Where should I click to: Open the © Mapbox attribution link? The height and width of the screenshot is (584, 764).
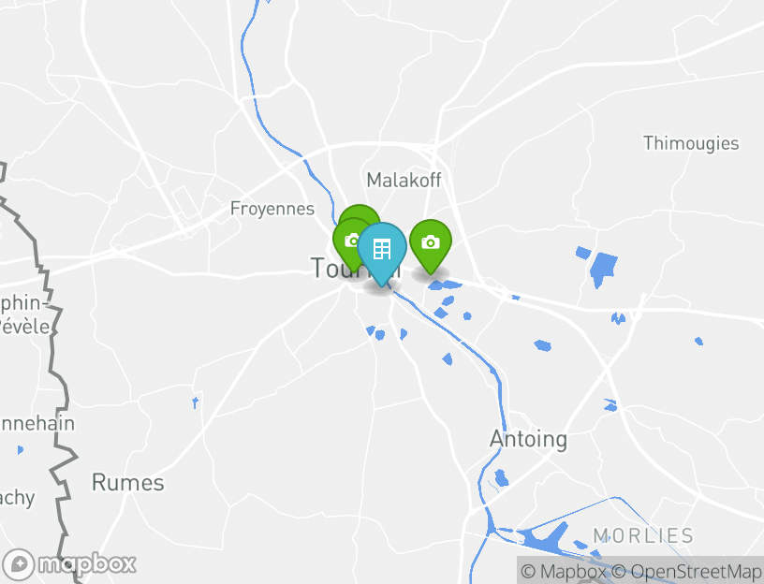coord(564,571)
